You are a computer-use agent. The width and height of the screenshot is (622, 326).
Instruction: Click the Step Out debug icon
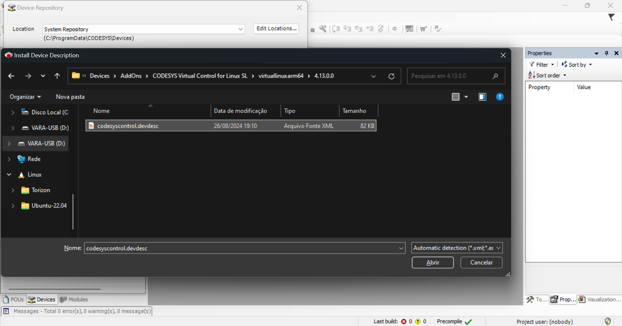[x=358, y=29]
